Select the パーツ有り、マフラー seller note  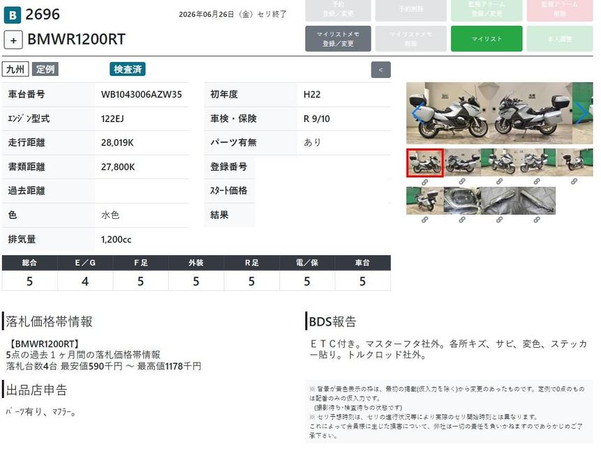tap(41, 412)
